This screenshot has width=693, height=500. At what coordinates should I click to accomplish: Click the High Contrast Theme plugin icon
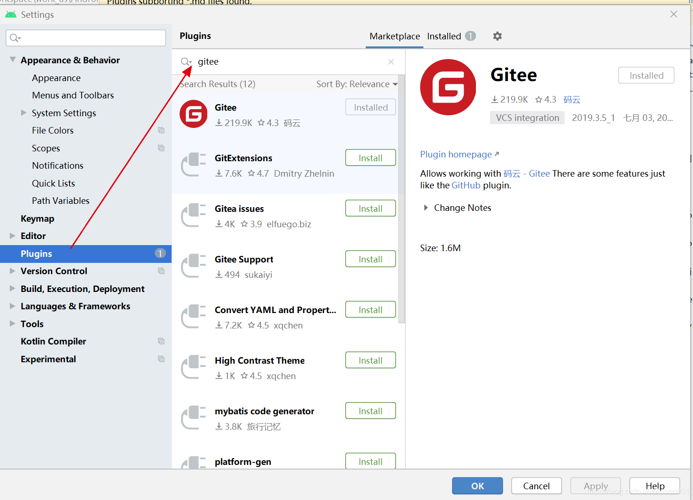coord(194,367)
